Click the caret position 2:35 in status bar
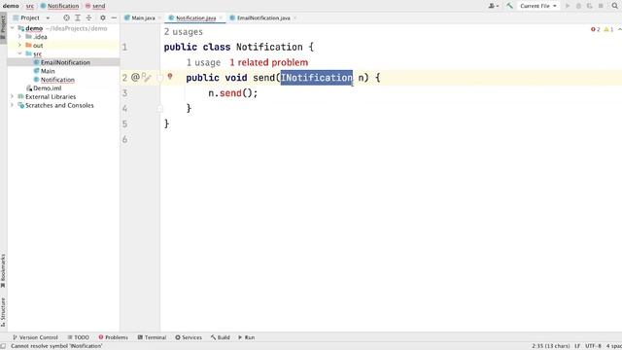The width and height of the screenshot is (622, 350). click(551, 346)
